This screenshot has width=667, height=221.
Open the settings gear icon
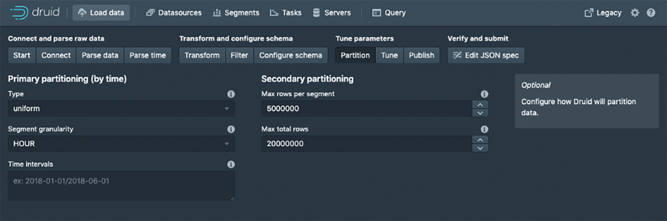coord(635,13)
